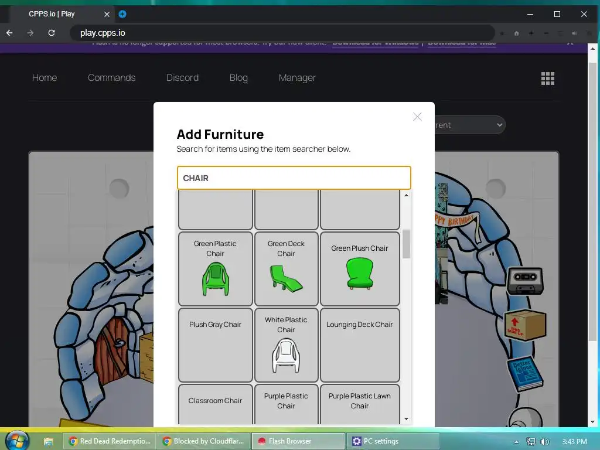This screenshot has width=600, height=450.
Task: Choose the Green Plush Chair item
Action: 360,268
